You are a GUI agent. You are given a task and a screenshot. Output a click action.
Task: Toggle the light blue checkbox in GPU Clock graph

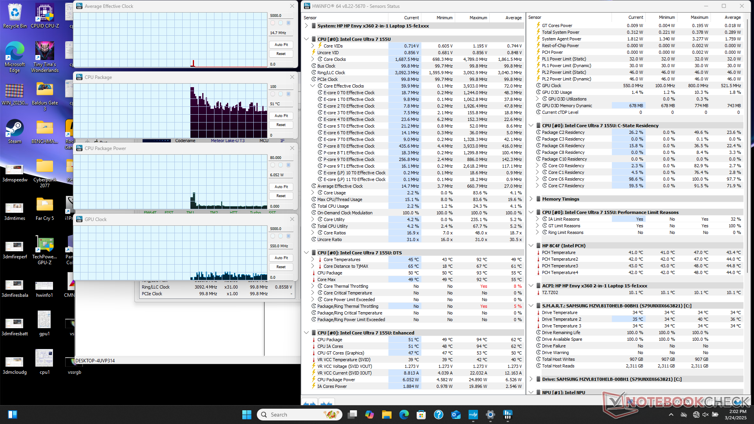[x=281, y=236]
